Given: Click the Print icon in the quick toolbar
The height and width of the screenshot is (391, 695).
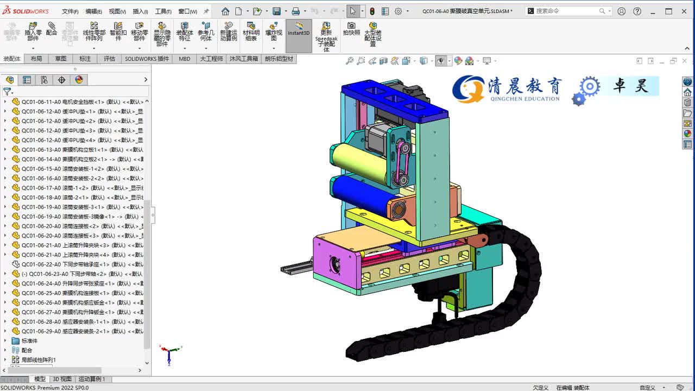Looking at the screenshot, I should coord(295,11).
